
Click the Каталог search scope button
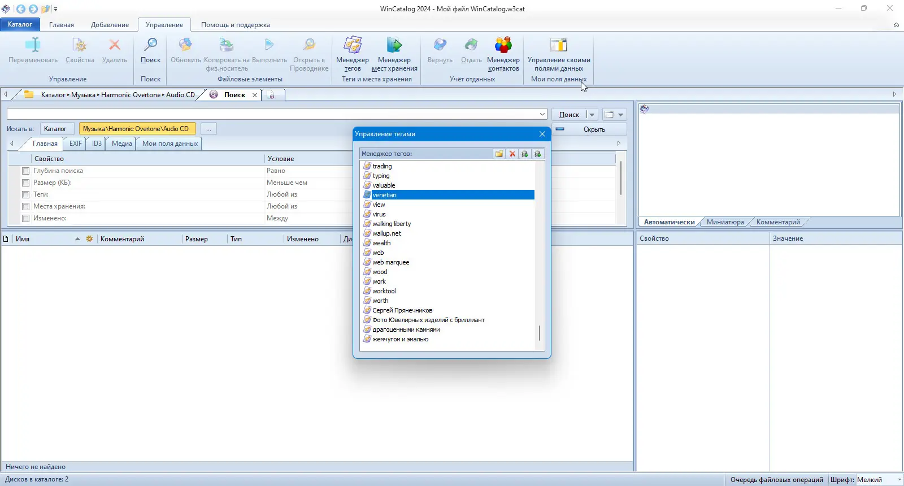(55, 129)
